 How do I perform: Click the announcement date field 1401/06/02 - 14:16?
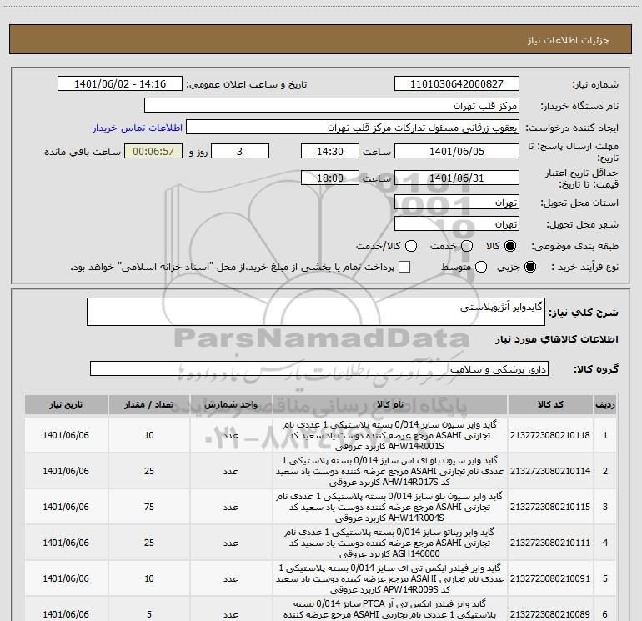120,84
